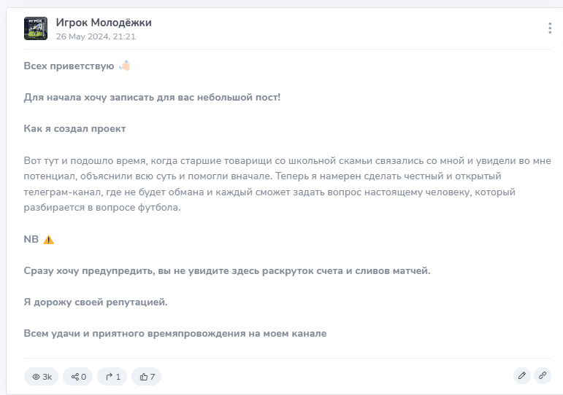
Task: Click the line "Всем удачи и приятного времяпровождения"
Action: (175, 333)
